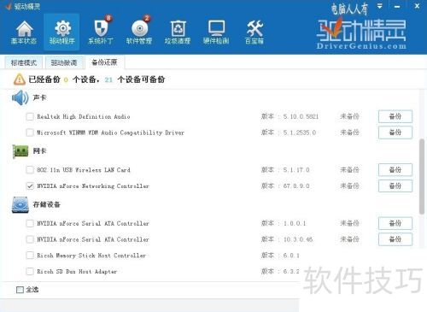The image size is (427, 312).
Task: Click the Realtek High Definition Audio name
Action: point(84,116)
